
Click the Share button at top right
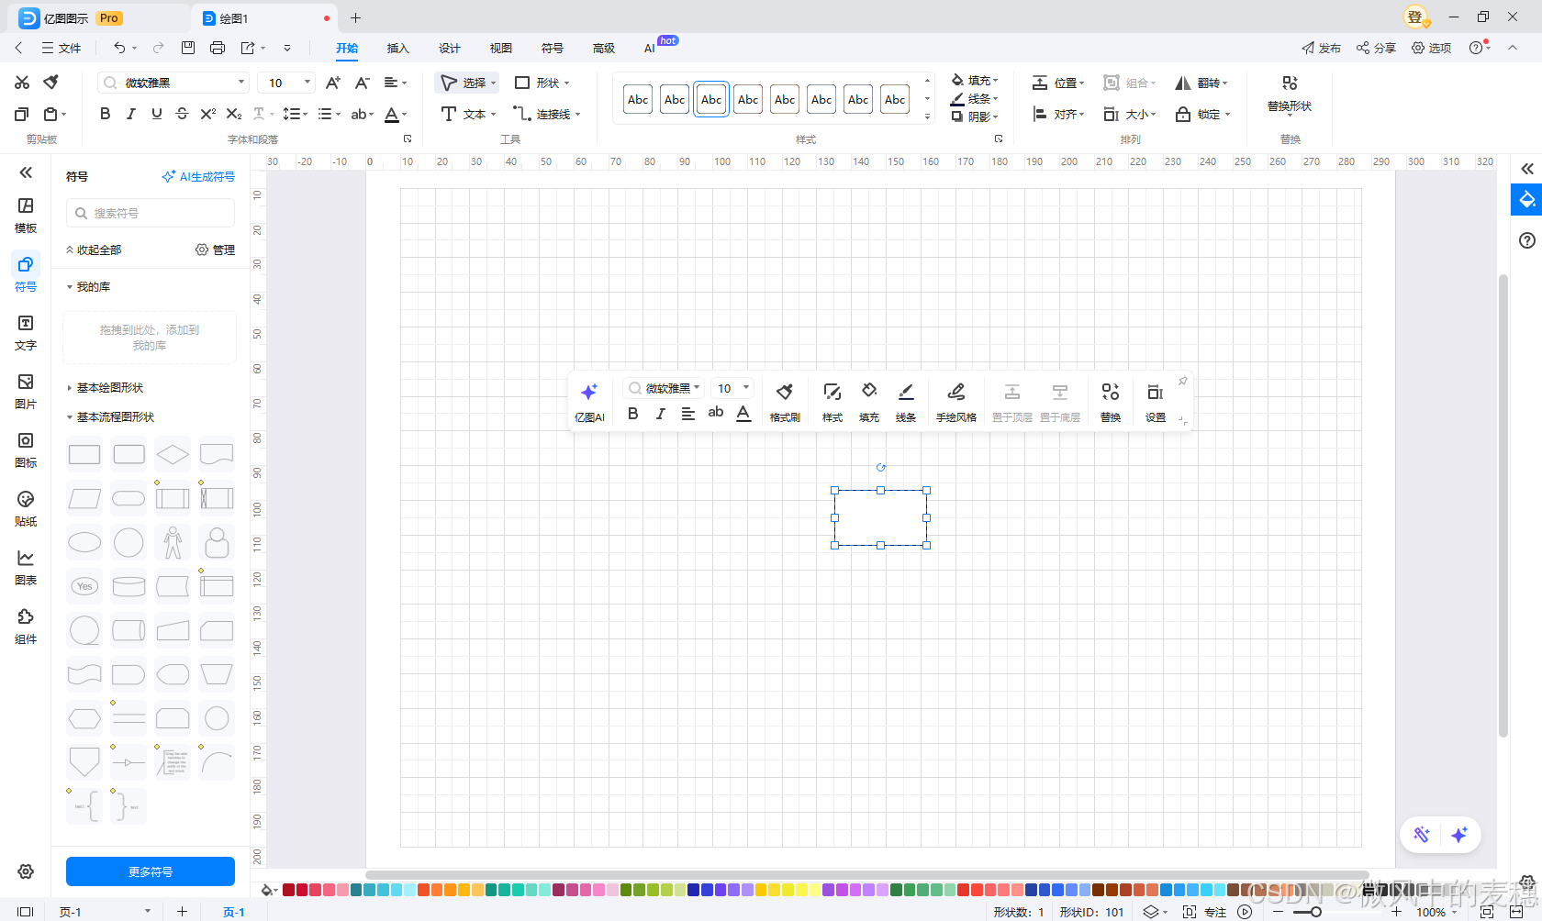[1376, 48]
